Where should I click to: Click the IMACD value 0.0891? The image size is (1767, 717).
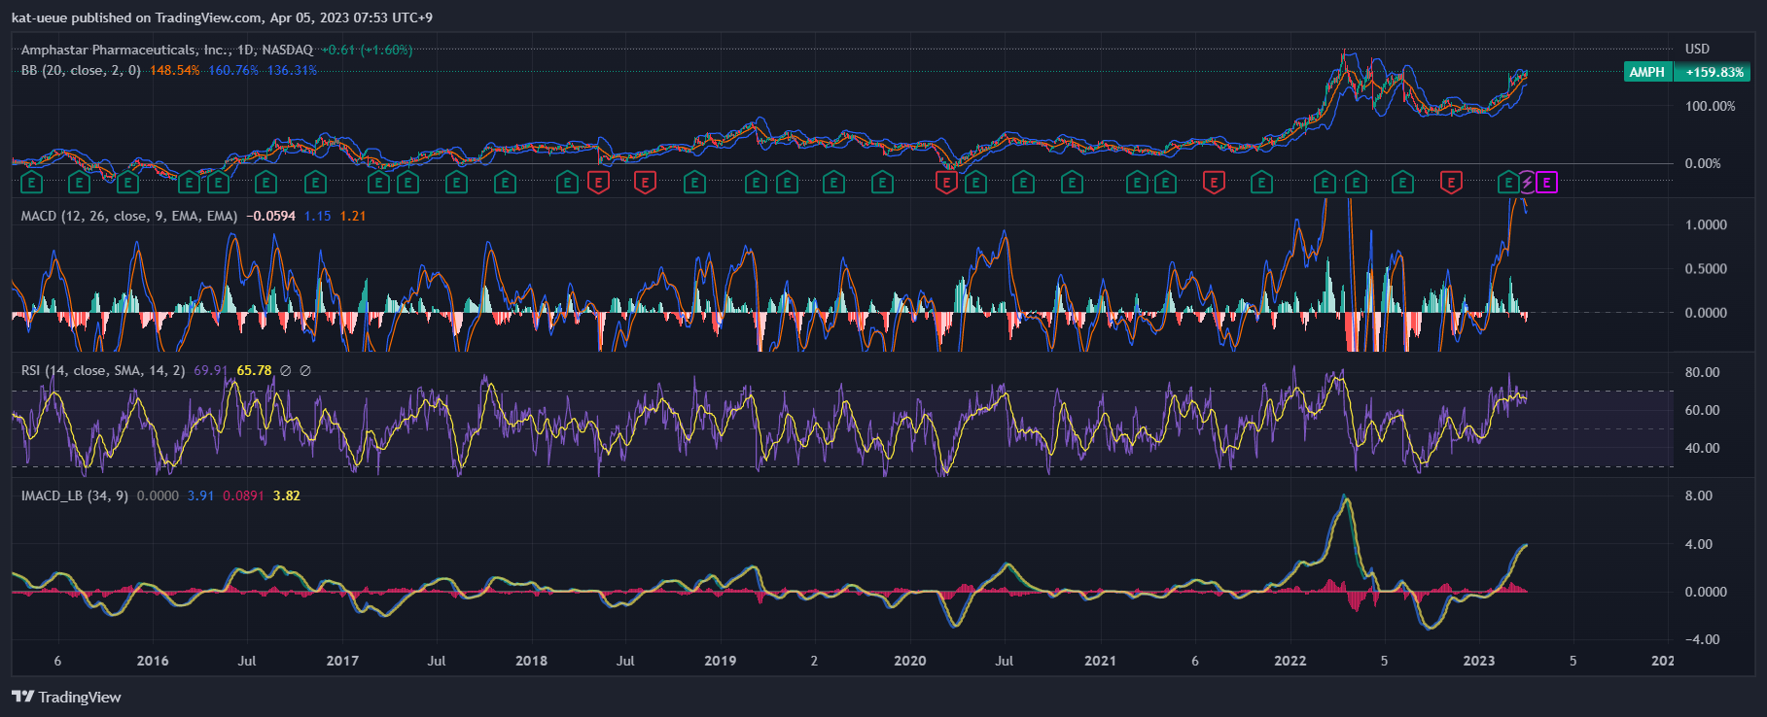(243, 495)
